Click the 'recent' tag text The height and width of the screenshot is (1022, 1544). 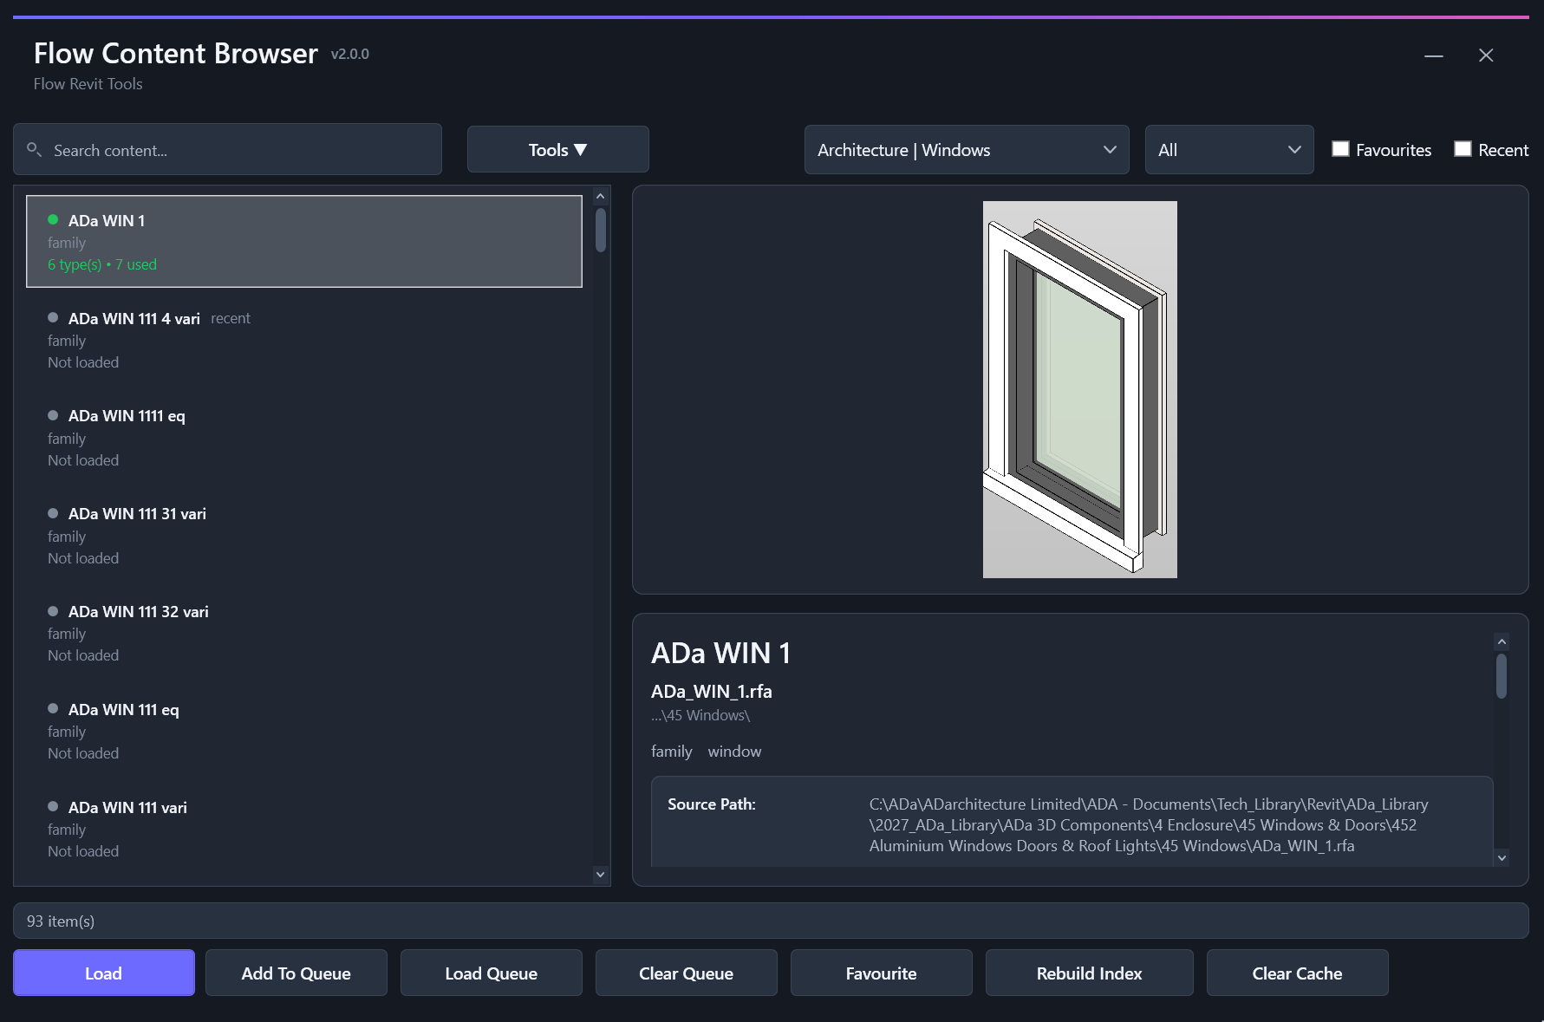231,318
